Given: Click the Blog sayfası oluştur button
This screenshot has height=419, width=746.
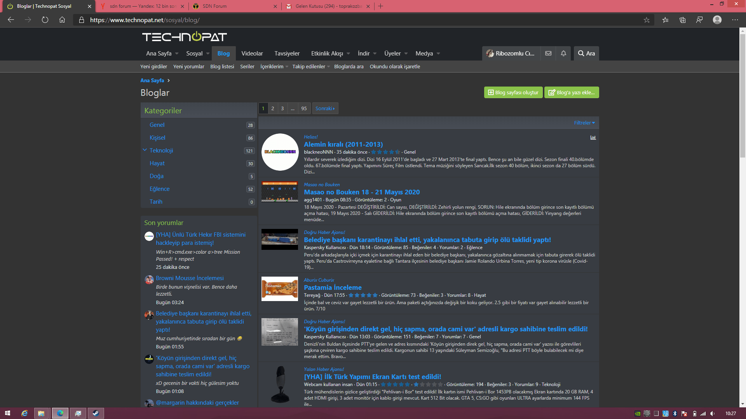Looking at the screenshot, I should click(x=513, y=92).
